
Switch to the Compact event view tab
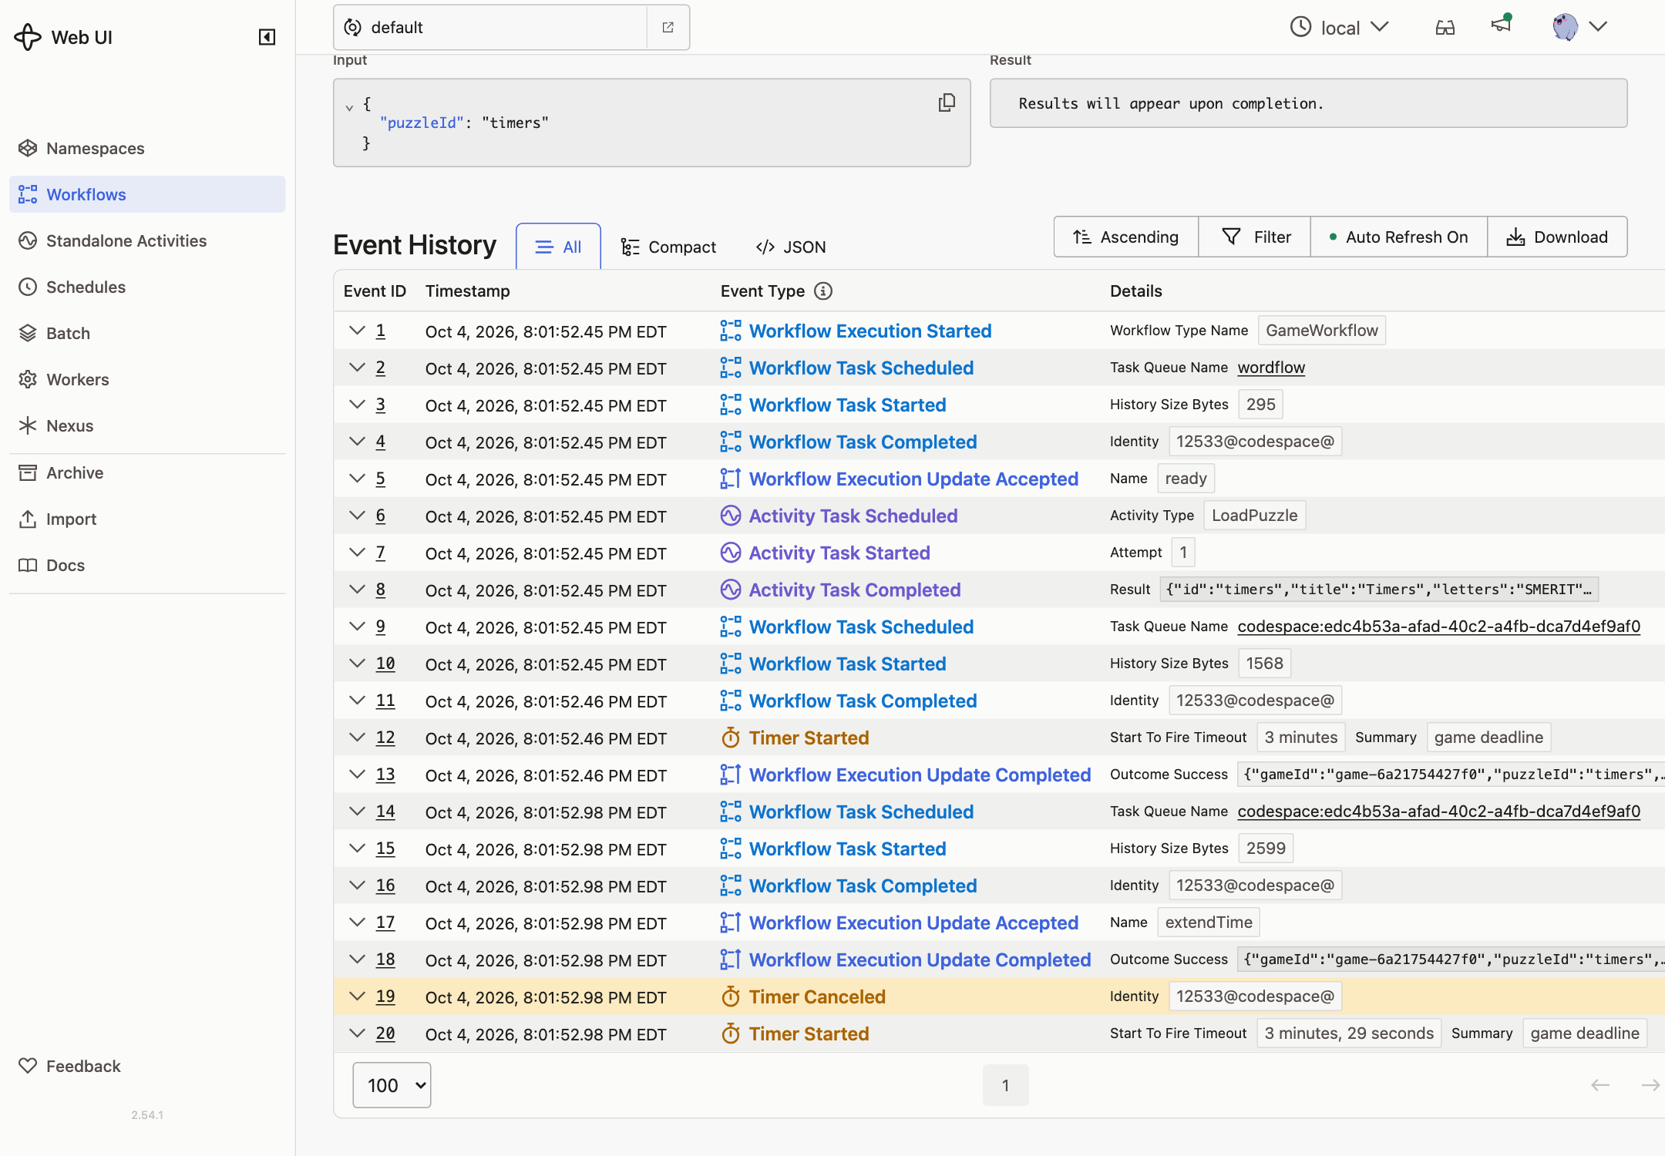click(668, 247)
